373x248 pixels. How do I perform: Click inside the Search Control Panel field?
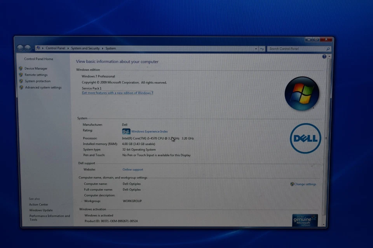coord(295,48)
